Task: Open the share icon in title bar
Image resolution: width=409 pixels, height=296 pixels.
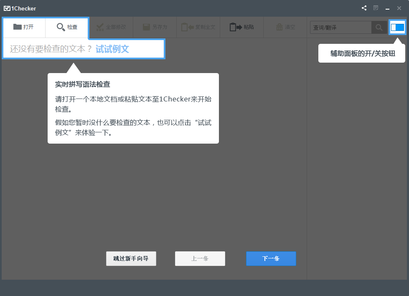Action: pos(363,8)
